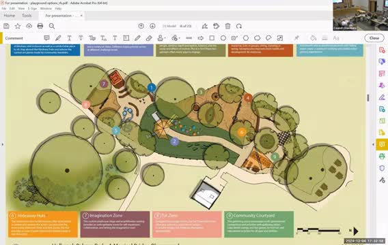Select the add text comment tool
The height and width of the screenshot is (245, 388).
[x=115, y=38]
